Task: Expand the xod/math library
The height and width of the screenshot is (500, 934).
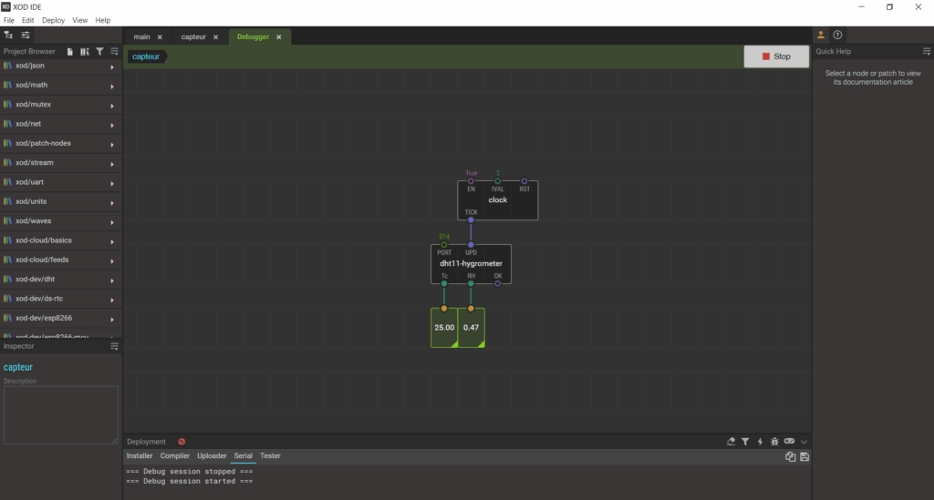Action: [112, 87]
